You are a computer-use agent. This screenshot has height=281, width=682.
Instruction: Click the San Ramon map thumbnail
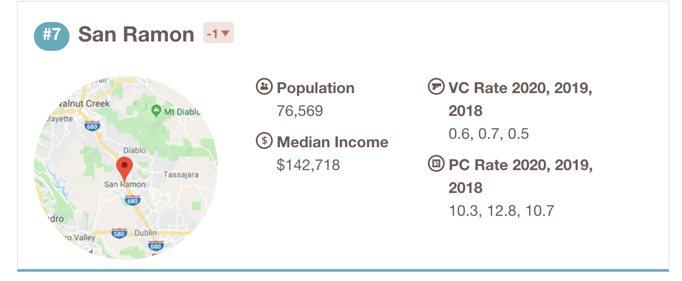126,168
